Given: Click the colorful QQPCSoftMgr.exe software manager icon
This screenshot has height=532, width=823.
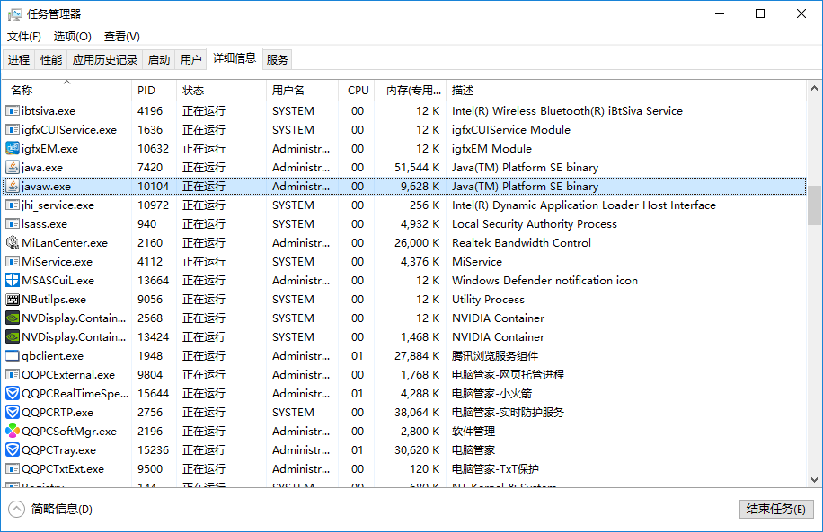Looking at the screenshot, I should [x=11, y=431].
